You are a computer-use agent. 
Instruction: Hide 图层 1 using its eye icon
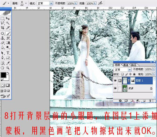coord(115,80)
